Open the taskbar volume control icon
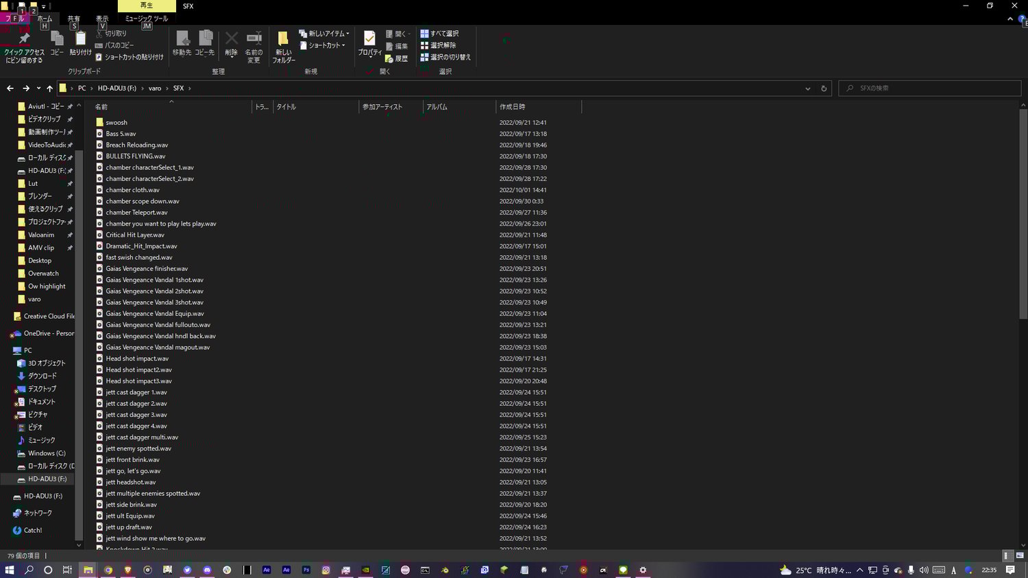The width and height of the screenshot is (1028, 578). point(924,570)
